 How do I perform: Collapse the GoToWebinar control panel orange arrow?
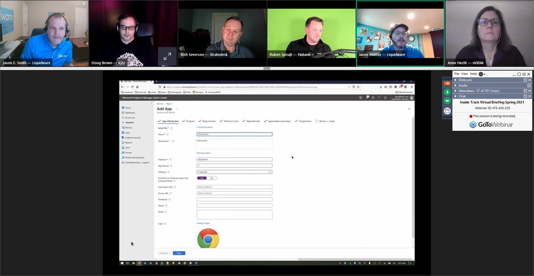(x=447, y=83)
